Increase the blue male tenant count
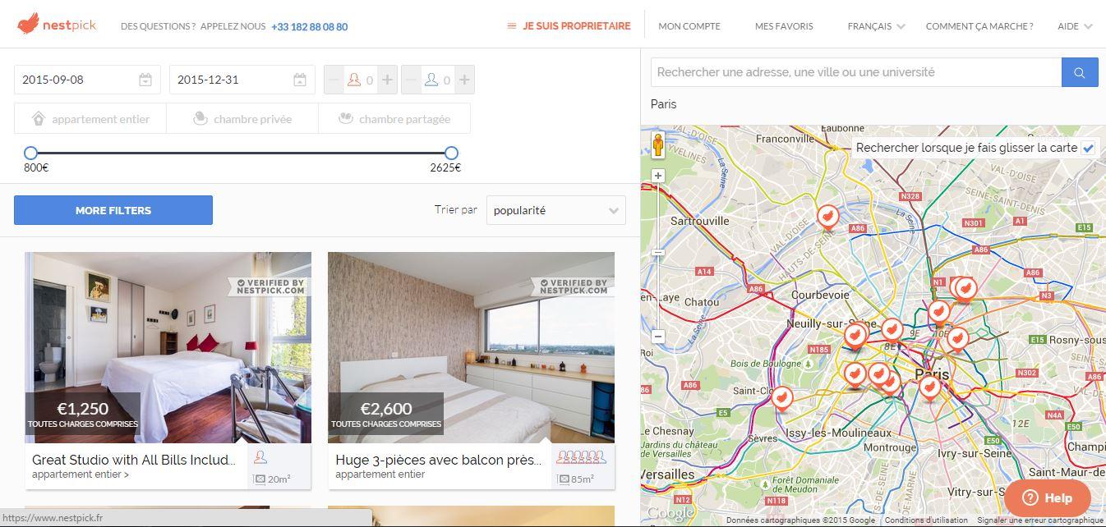The height and width of the screenshot is (527, 1106). coord(464,80)
